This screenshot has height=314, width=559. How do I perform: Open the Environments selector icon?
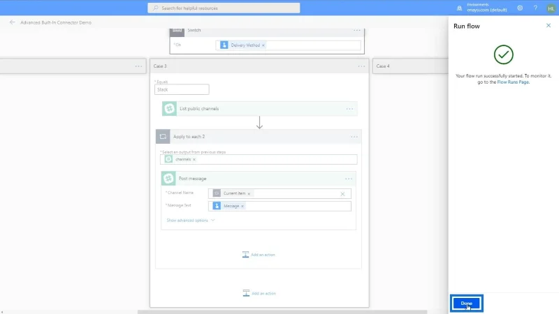(x=459, y=8)
